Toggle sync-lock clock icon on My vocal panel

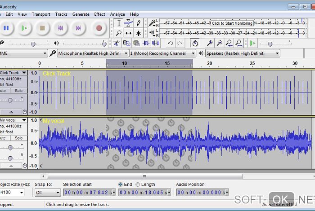(24, 166)
